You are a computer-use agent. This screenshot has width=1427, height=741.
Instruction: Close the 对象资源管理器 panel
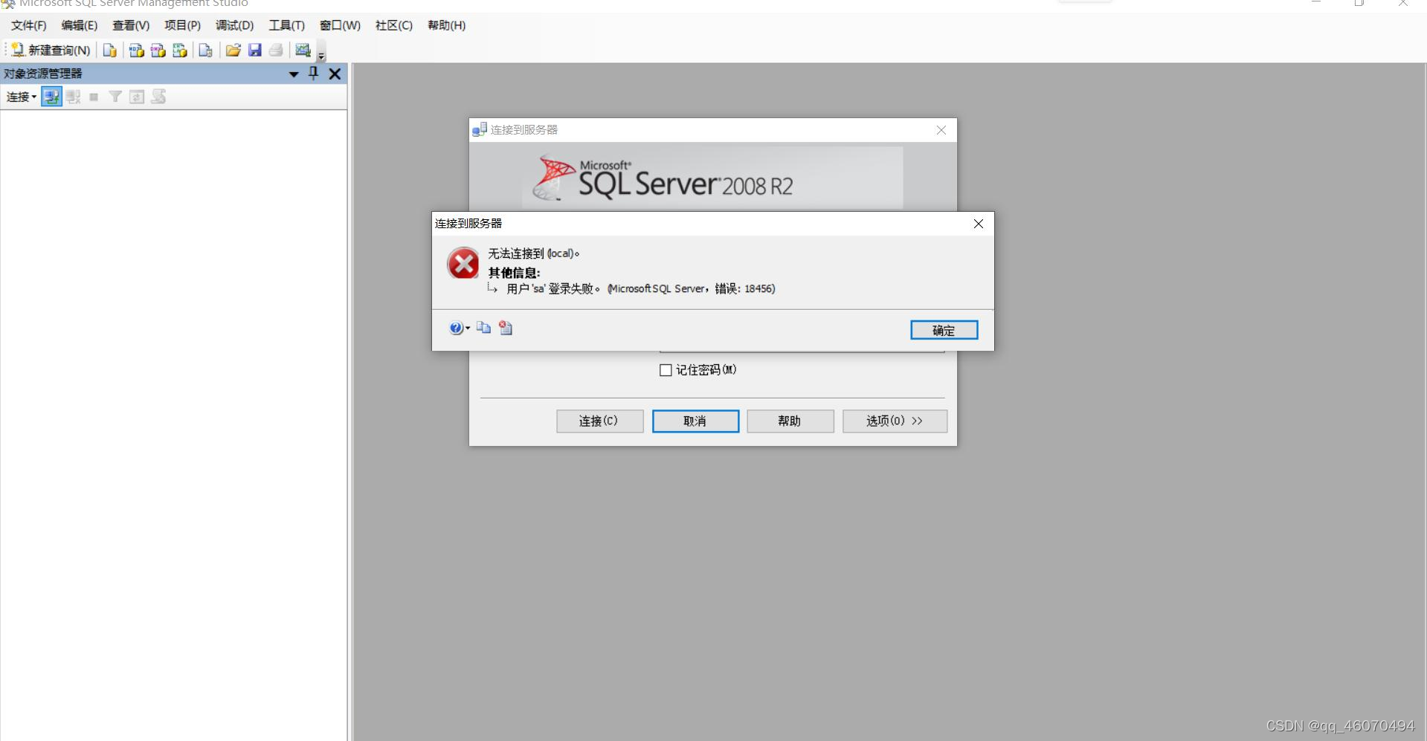coord(335,74)
